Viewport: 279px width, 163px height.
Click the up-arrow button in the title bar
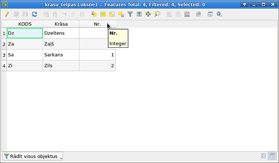pyautogui.click(x=245, y=4)
